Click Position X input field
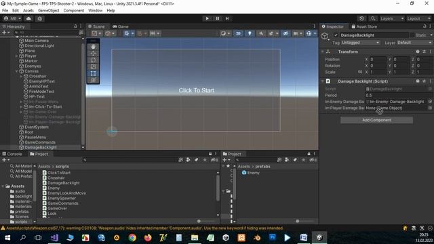Screen dimensions: 434x244 coord(378,59)
